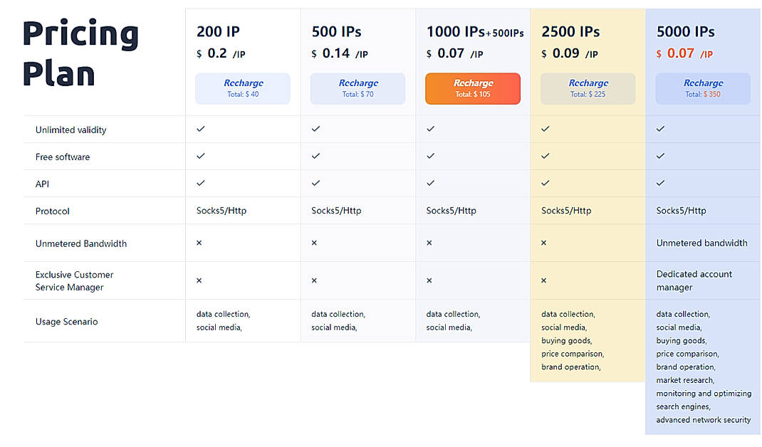The image size is (762, 447).
Task: Click the Unmetered Bandwidth cross in 2500 IPs column
Action: [543, 242]
